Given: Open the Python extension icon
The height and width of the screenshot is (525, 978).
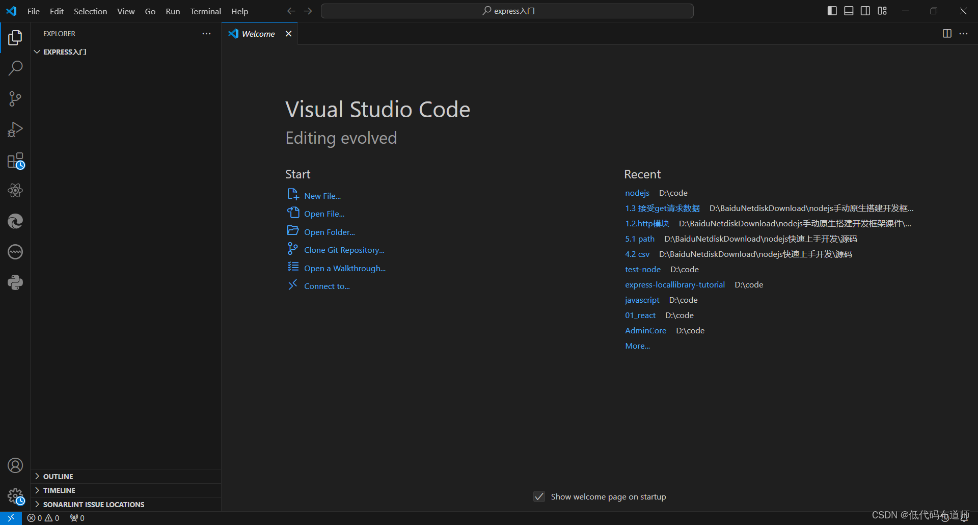Looking at the screenshot, I should click(15, 282).
